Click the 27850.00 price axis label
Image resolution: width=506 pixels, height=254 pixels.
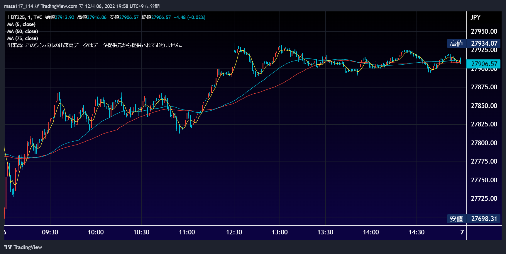pos(484,106)
